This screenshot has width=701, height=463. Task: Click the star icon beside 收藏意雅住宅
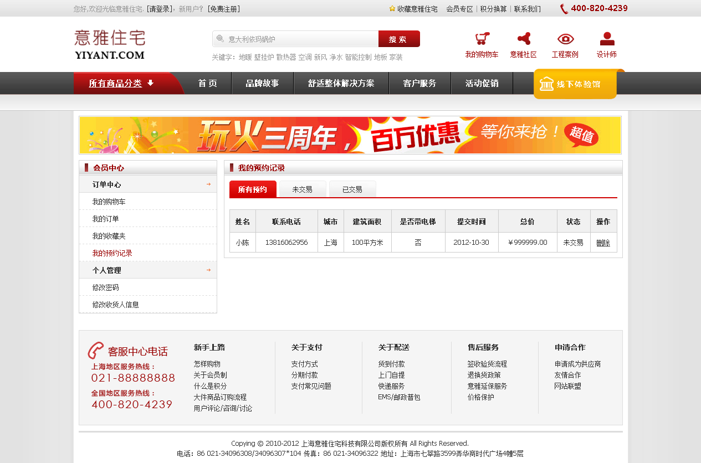coord(392,9)
